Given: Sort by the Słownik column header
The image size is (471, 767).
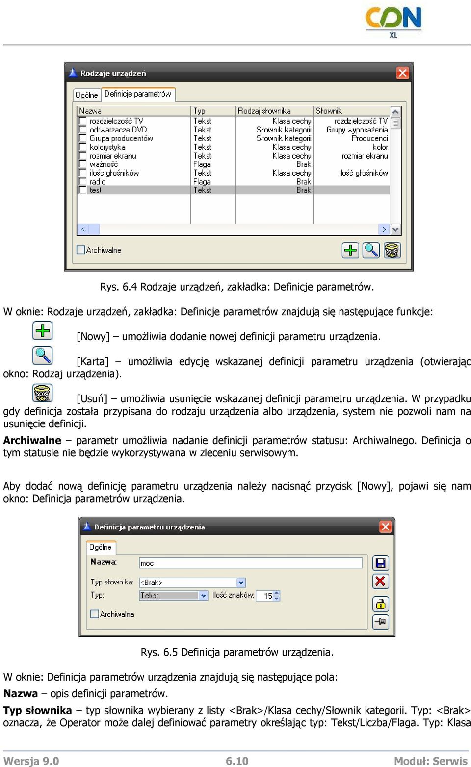Looking at the screenshot, I should pos(352,111).
